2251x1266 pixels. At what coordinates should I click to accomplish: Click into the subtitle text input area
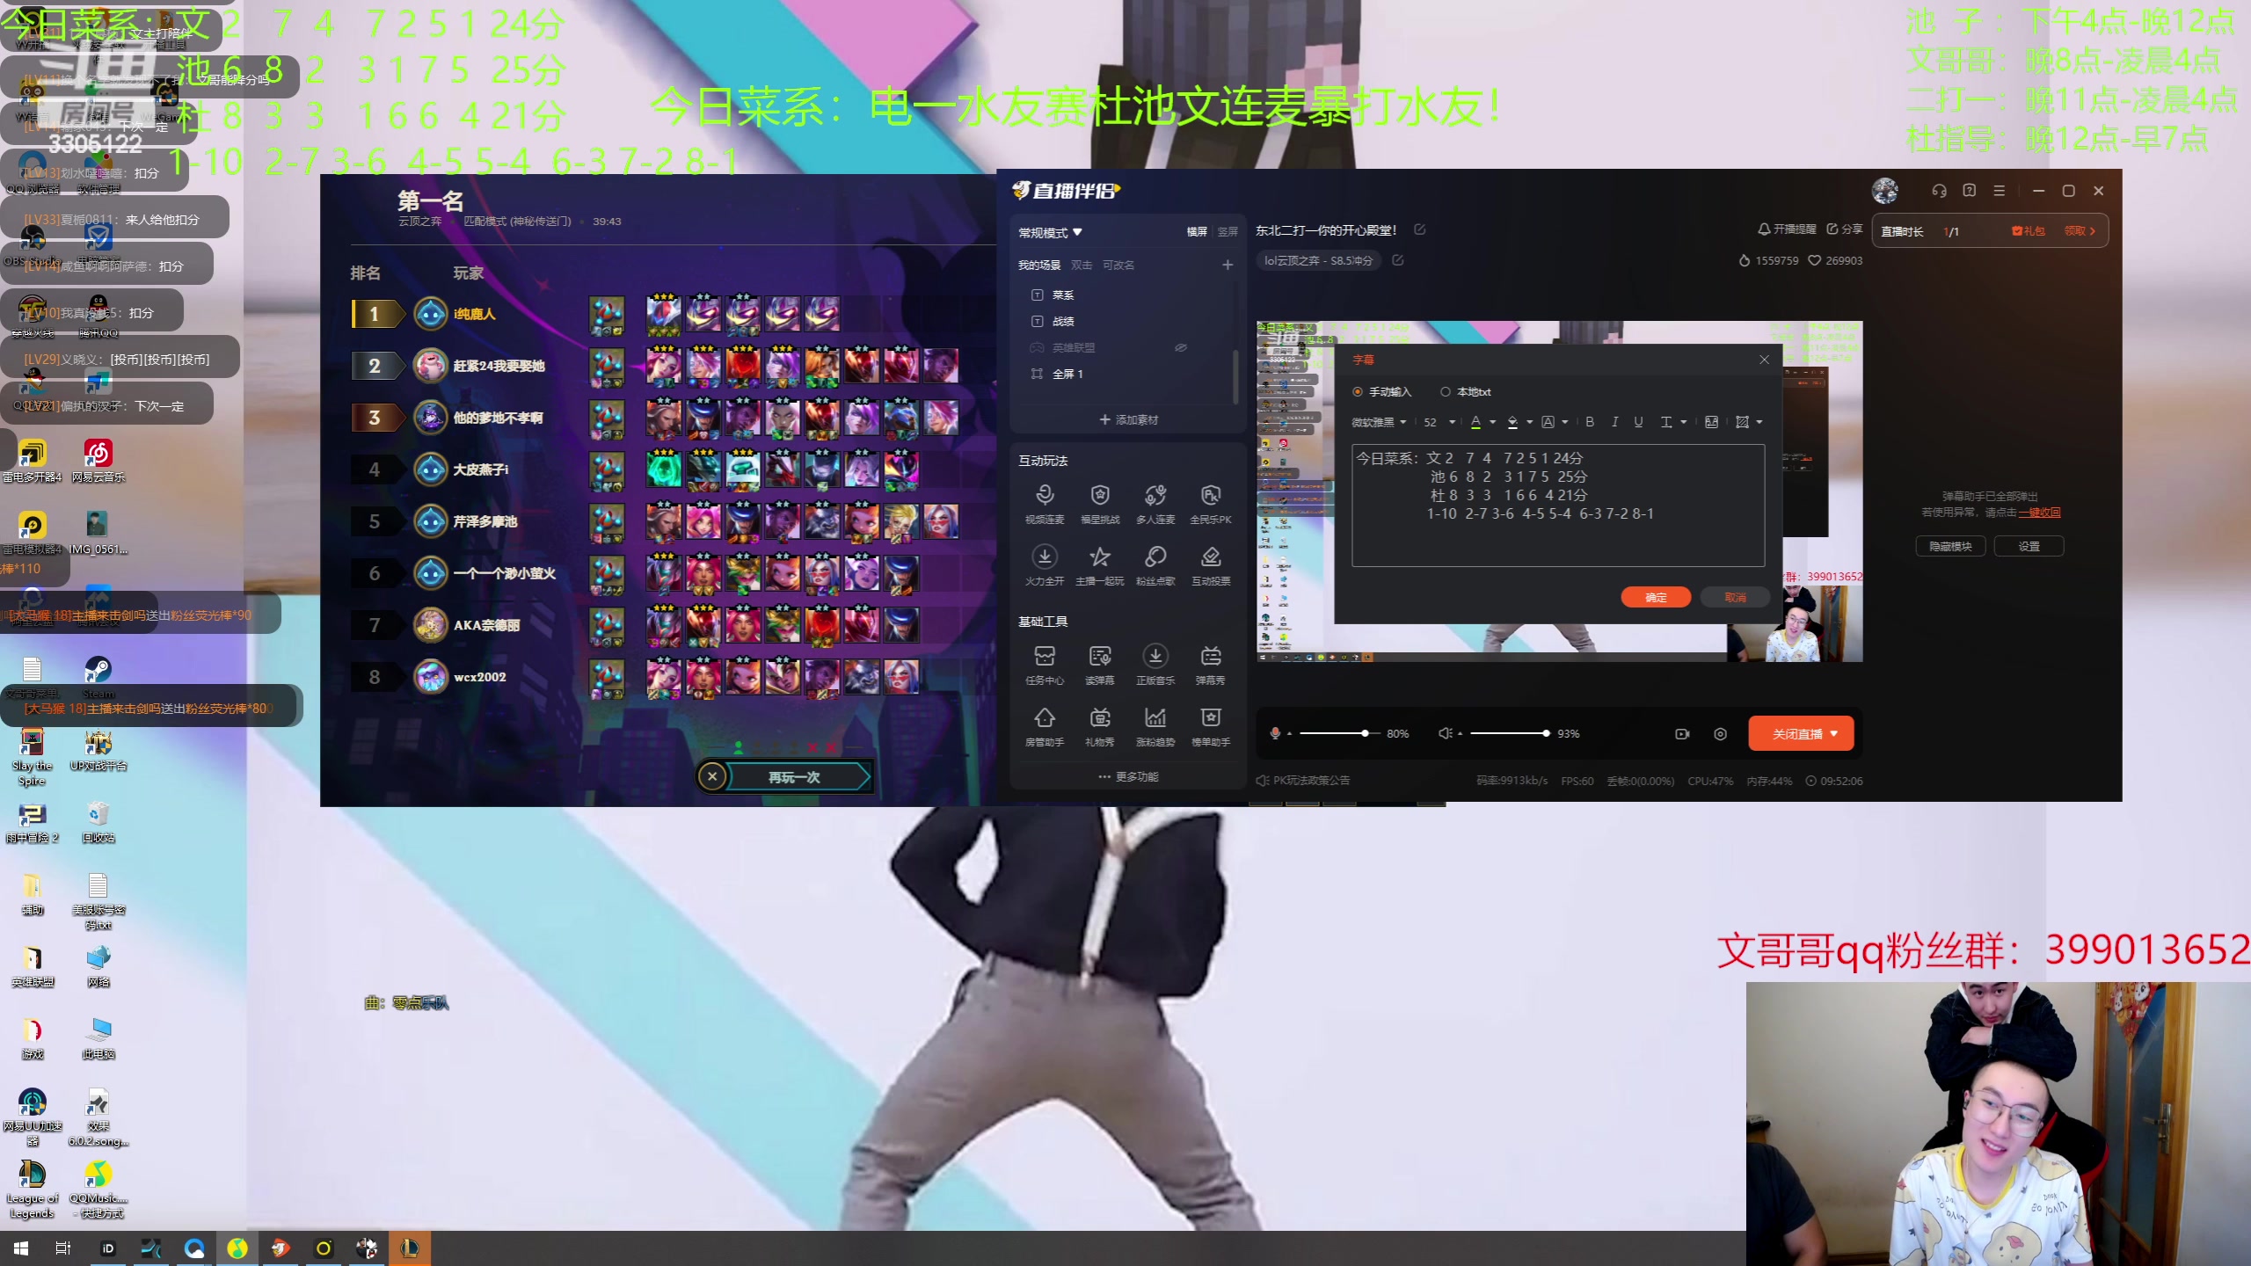coord(1558,506)
